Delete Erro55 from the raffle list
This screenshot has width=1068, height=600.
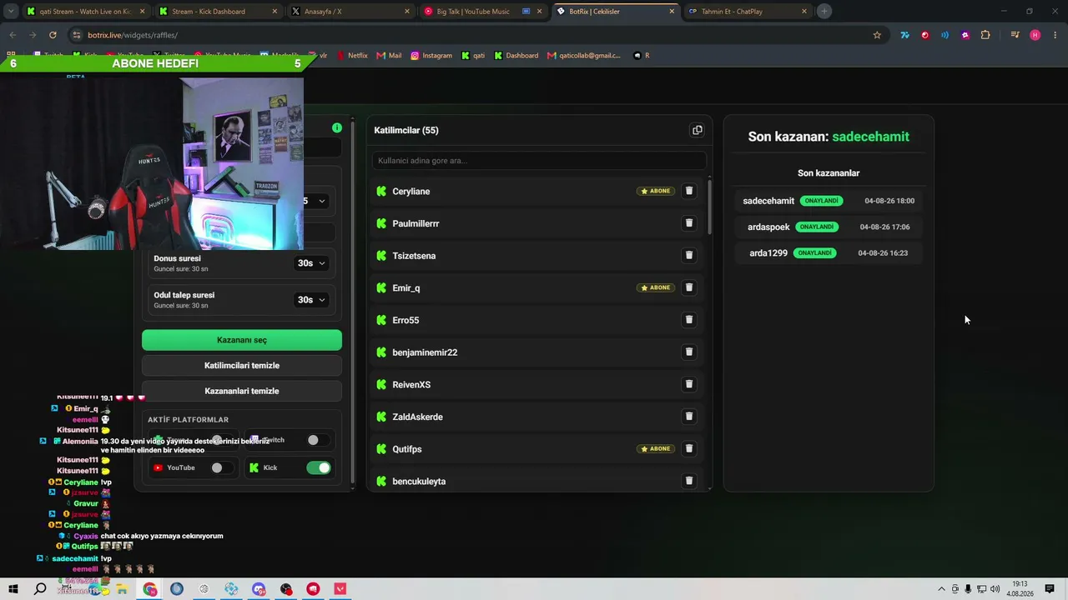click(x=689, y=320)
